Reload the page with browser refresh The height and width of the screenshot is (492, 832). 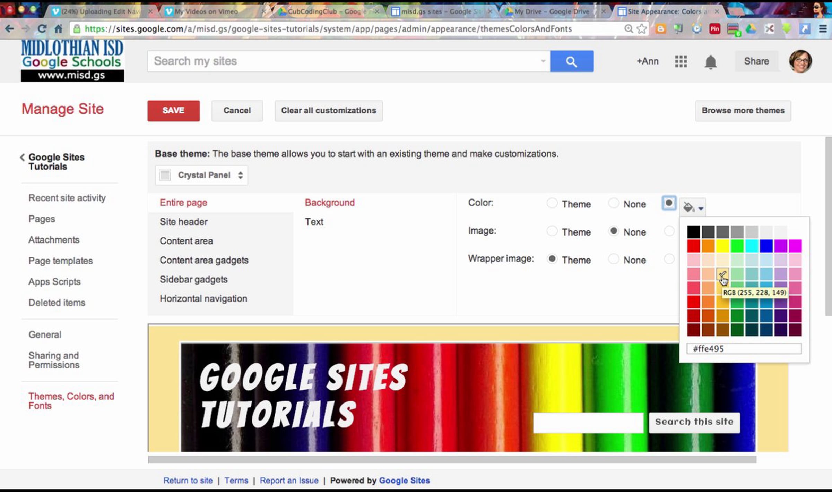pyautogui.click(x=42, y=29)
